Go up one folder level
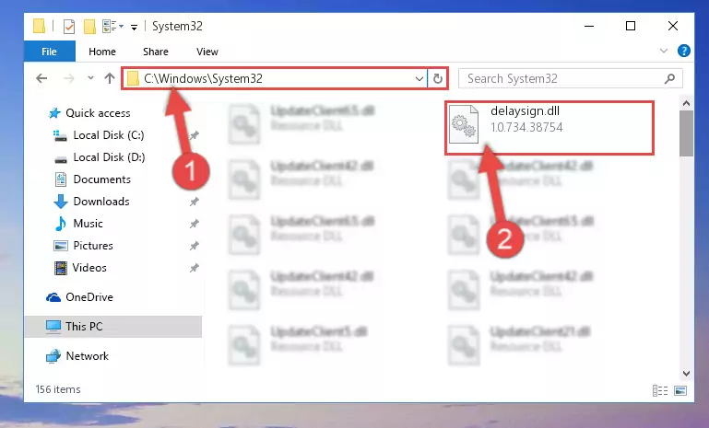This screenshot has height=428, width=709. (x=110, y=78)
